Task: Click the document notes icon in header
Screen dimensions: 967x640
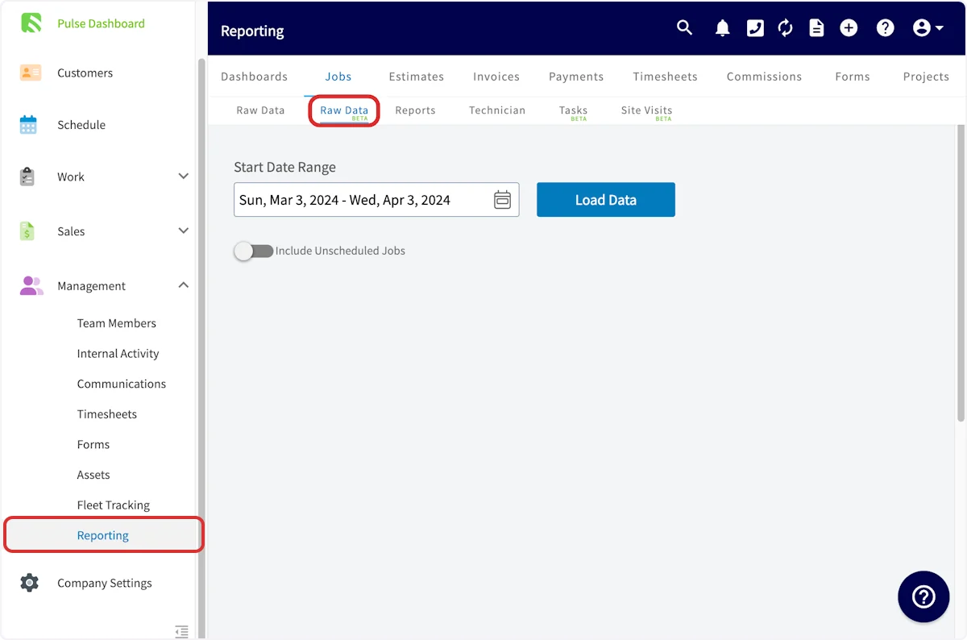Action: click(x=817, y=28)
